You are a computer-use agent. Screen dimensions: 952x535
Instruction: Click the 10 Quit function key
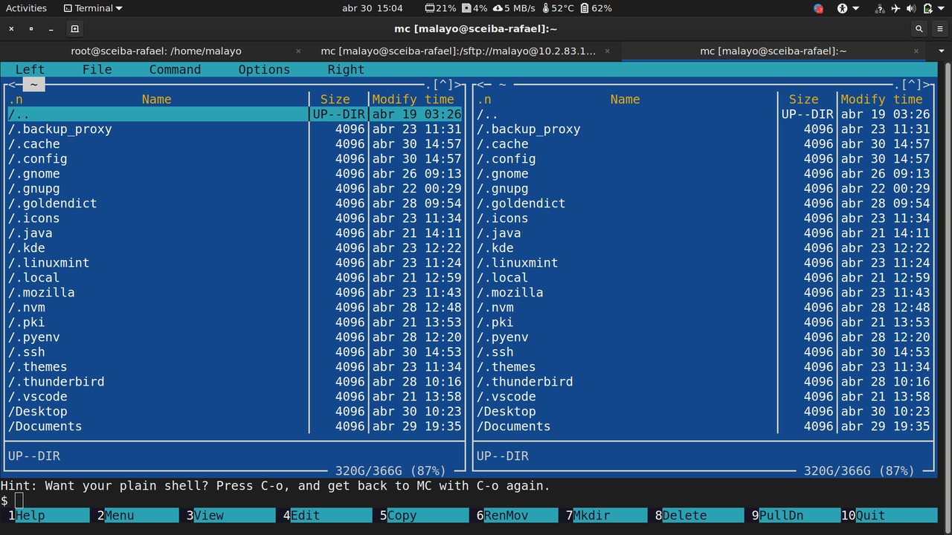tap(889, 516)
